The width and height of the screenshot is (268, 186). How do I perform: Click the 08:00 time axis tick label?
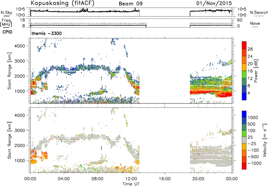97,179
